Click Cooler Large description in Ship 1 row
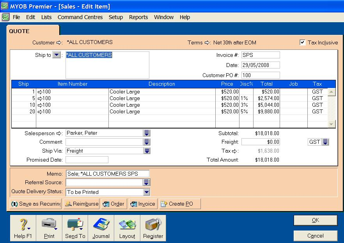The height and width of the screenshot is (243, 344). pyautogui.click(x=162, y=92)
